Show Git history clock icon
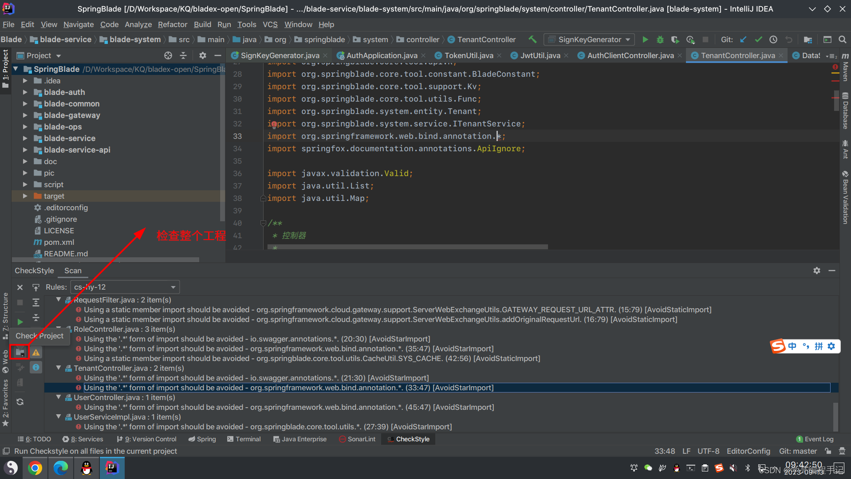The image size is (851, 479). pyautogui.click(x=773, y=39)
